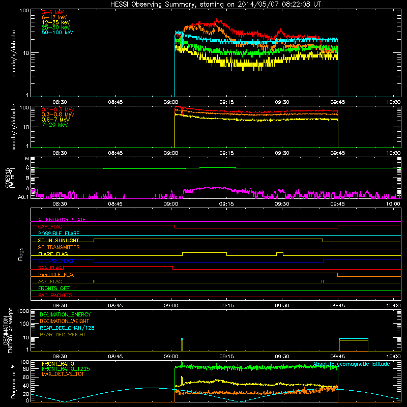The height and width of the screenshot is (407, 407).
Task: Click the DECIMATION ENERGY or weight axis label
Action: 8,330
